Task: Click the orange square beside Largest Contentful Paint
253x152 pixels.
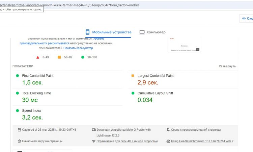Action: coord(133,76)
